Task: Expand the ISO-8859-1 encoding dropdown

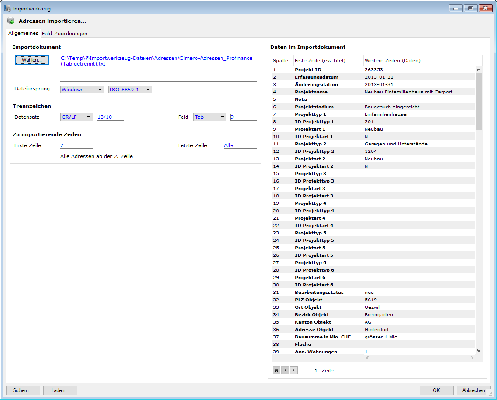Action: [x=130, y=90]
